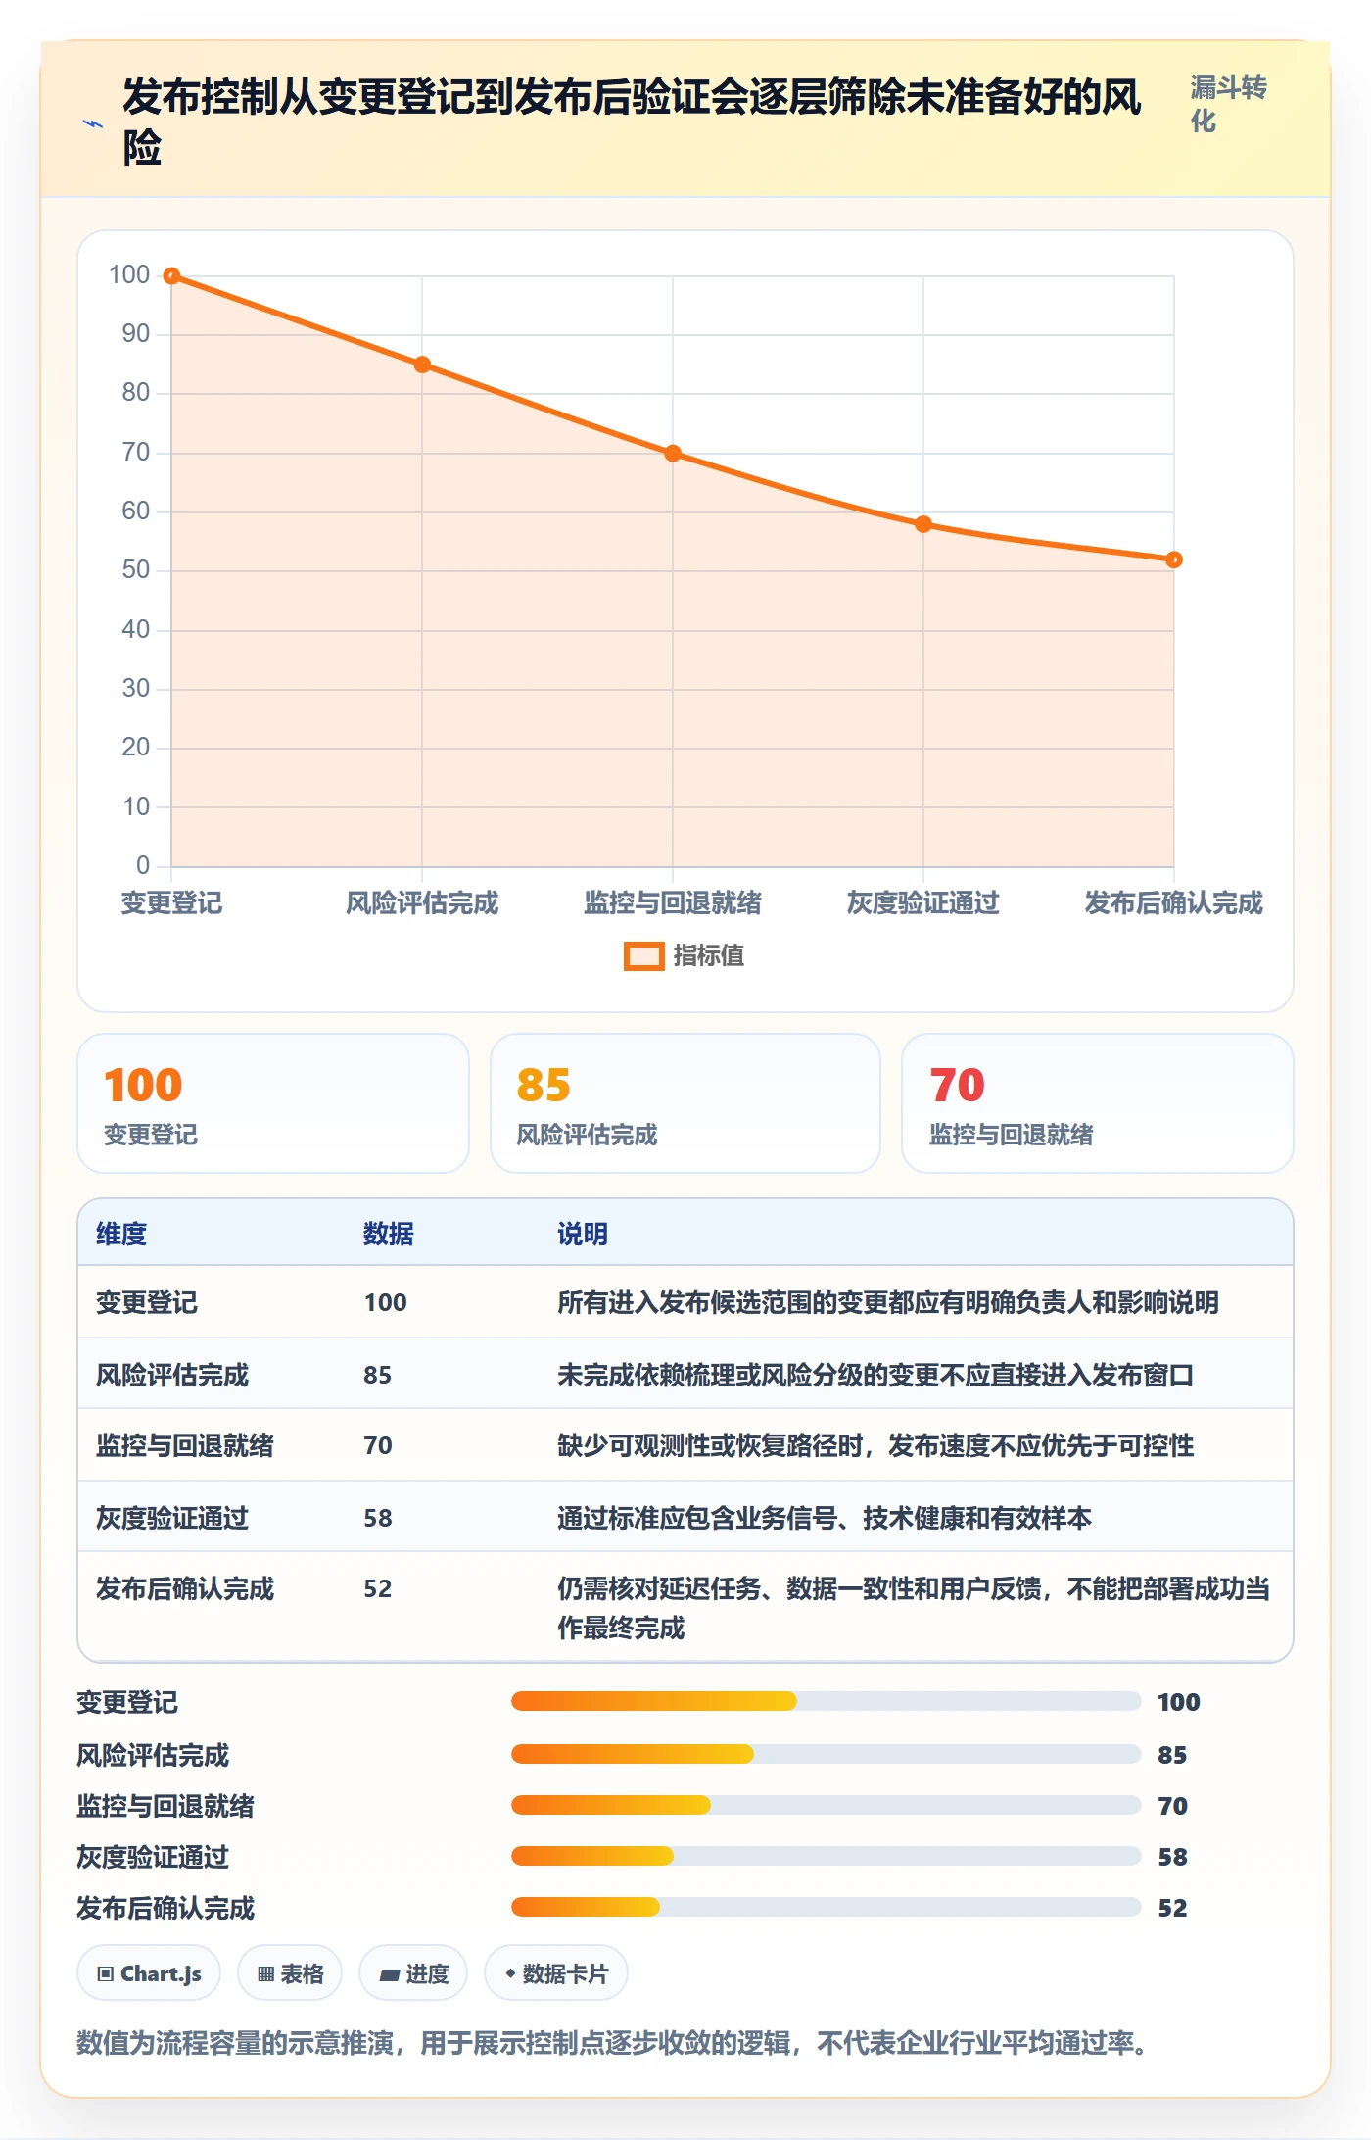The height and width of the screenshot is (2140, 1371).
Task: Select the chart data point at 变更登记
Action: [x=171, y=276]
